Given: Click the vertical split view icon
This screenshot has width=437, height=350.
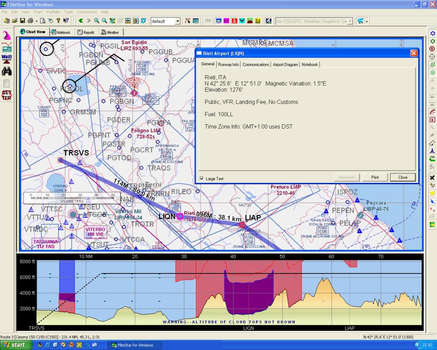Looking at the screenshot, I should [x=136, y=21].
